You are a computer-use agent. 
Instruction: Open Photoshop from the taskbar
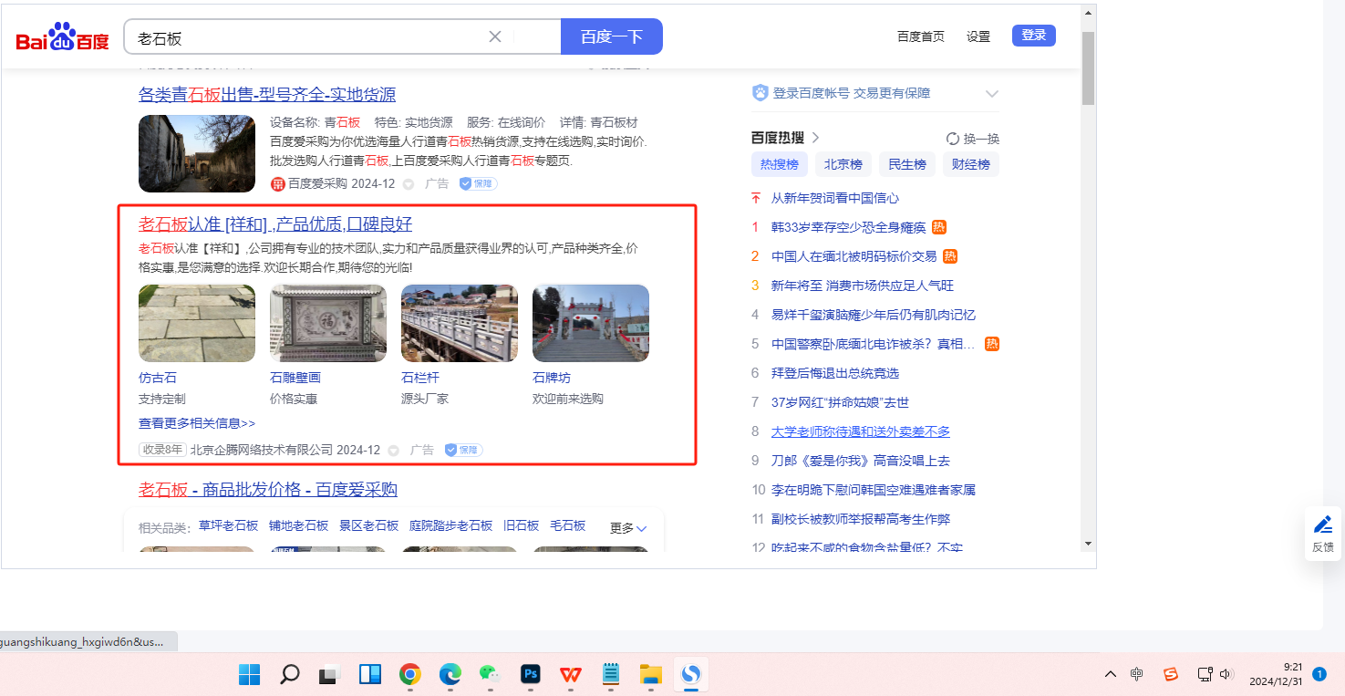(x=530, y=674)
